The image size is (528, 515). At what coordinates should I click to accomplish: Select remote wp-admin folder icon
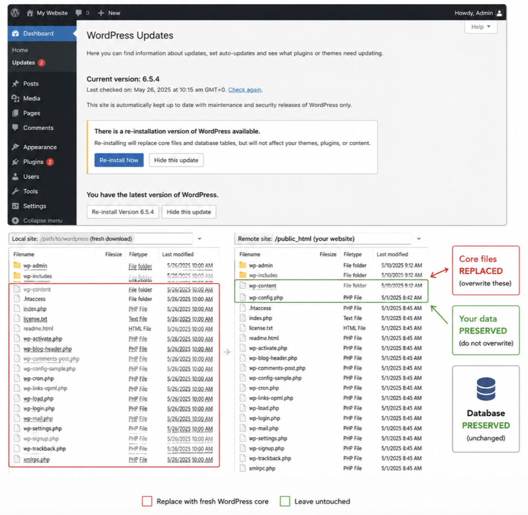point(243,265)
